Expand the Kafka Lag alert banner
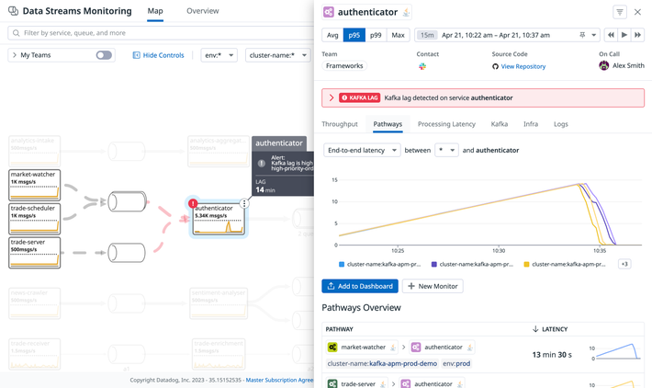The height and width of the screenshot is (388, 652). click(x=332, y=97)
